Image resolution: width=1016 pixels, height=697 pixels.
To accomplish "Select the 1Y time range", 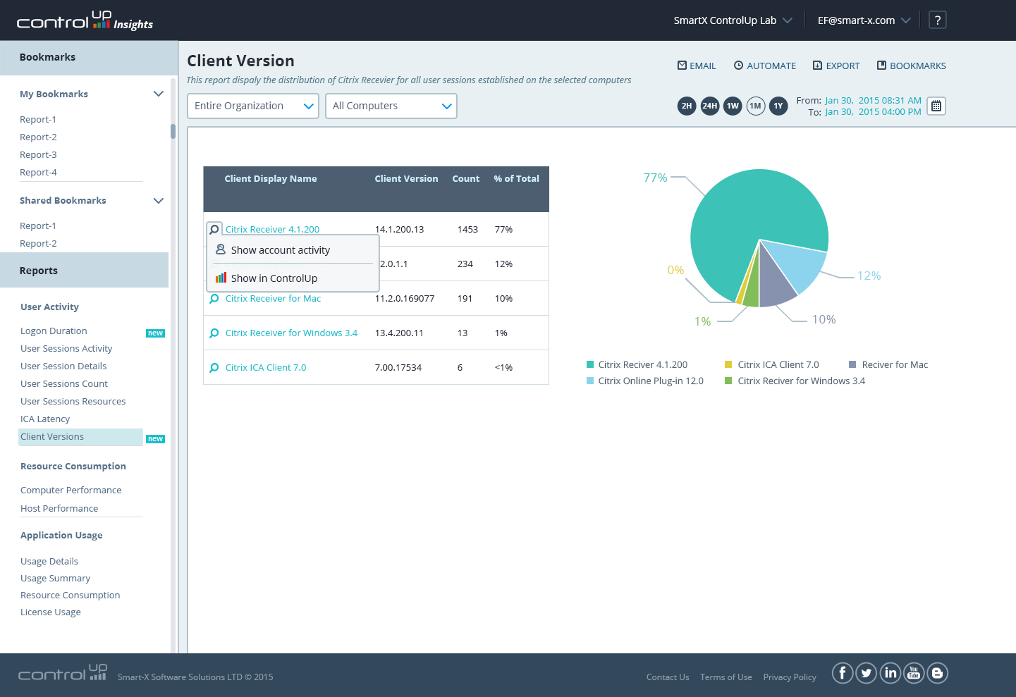I will pos(778,106).
